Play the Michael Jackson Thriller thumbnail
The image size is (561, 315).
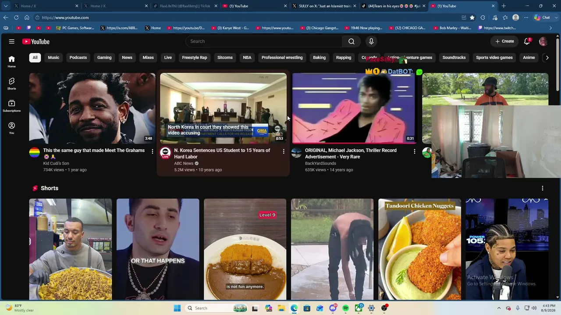pos(354,108)
